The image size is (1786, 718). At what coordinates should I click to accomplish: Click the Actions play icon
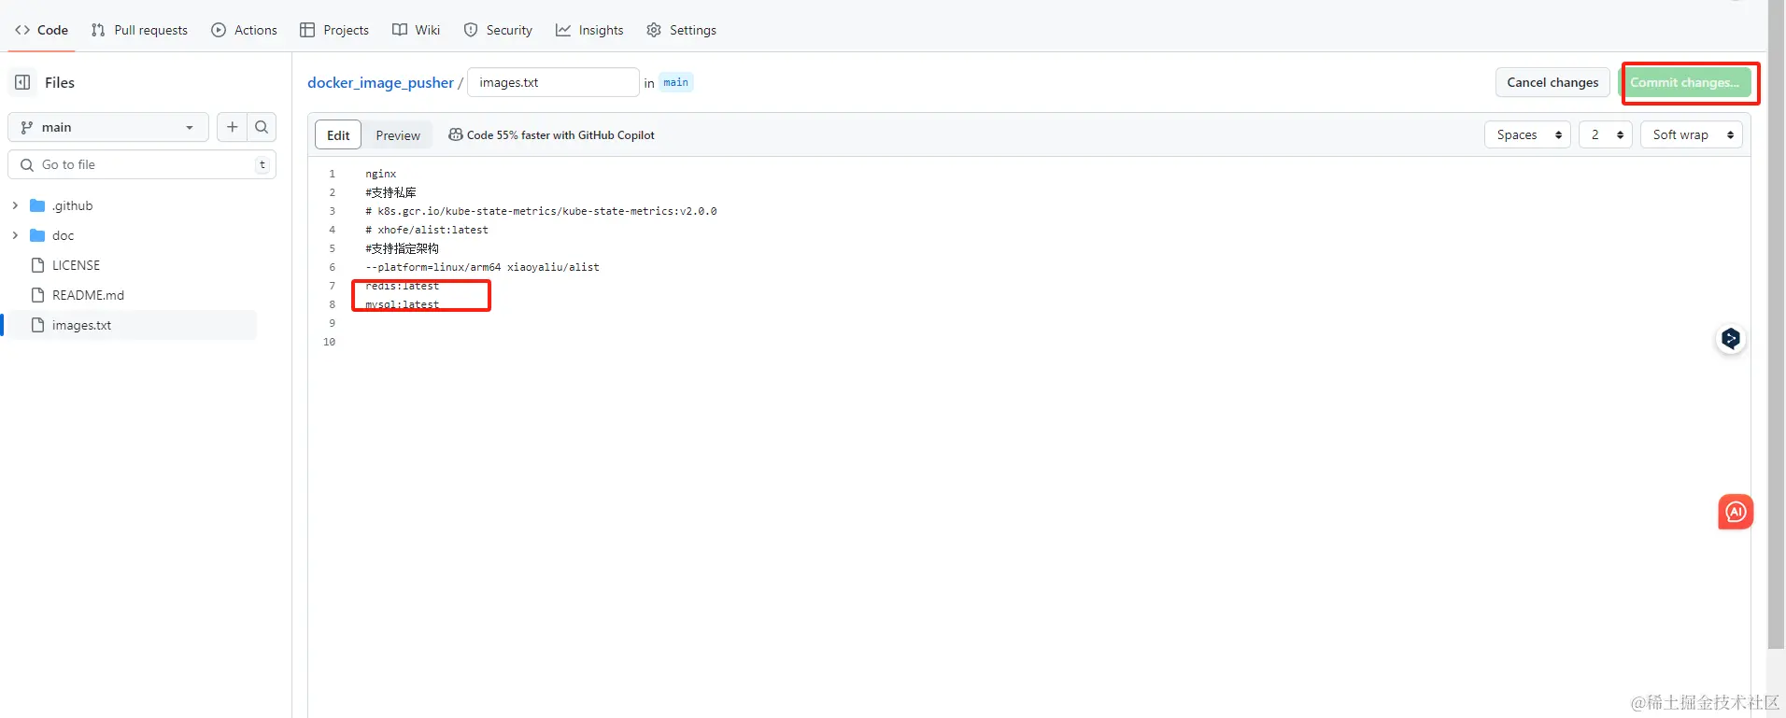pyautogui.click(x=219, y=30)
